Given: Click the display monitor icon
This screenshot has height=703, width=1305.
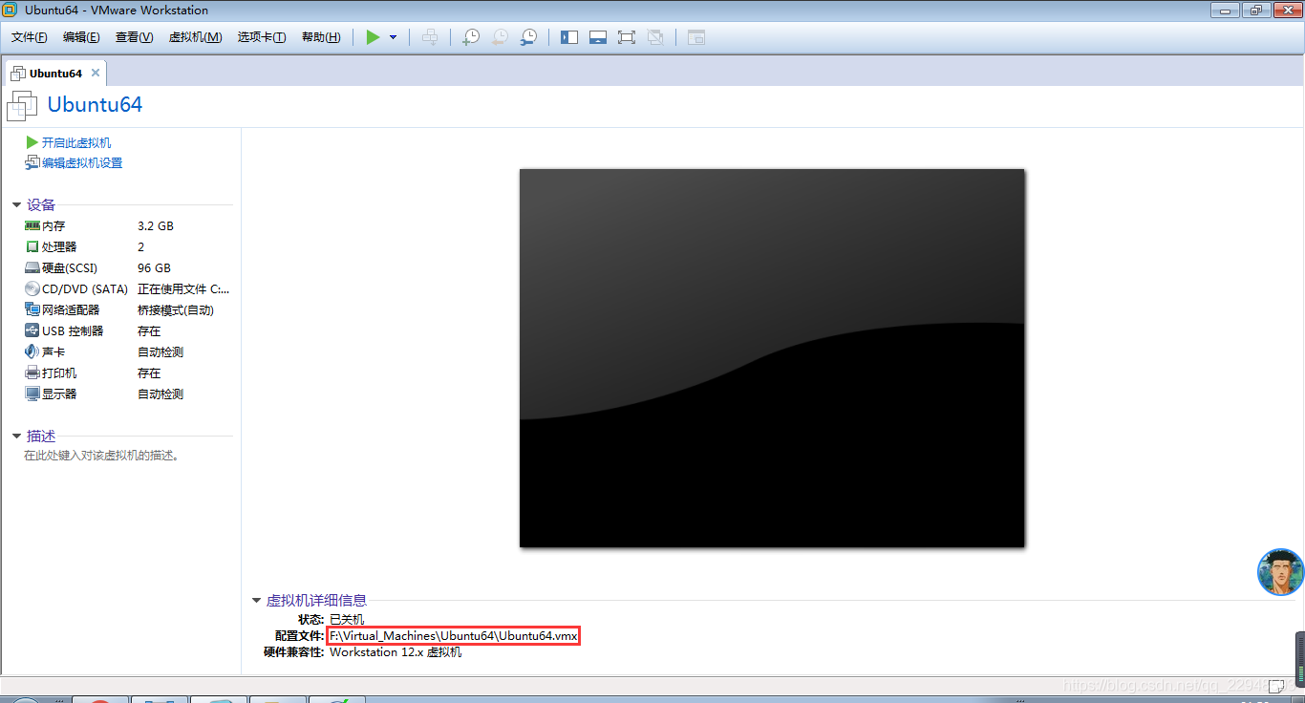Looking at the screenshot, I should [32, 394].
